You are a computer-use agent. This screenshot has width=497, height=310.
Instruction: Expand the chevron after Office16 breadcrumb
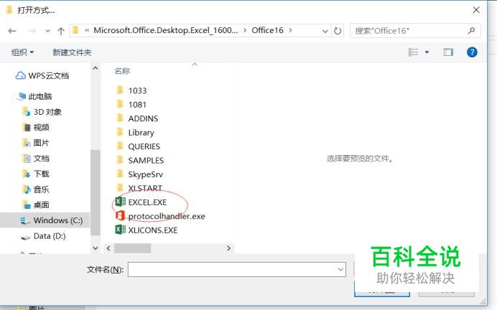pyautogui.click(x=290, y=30)
